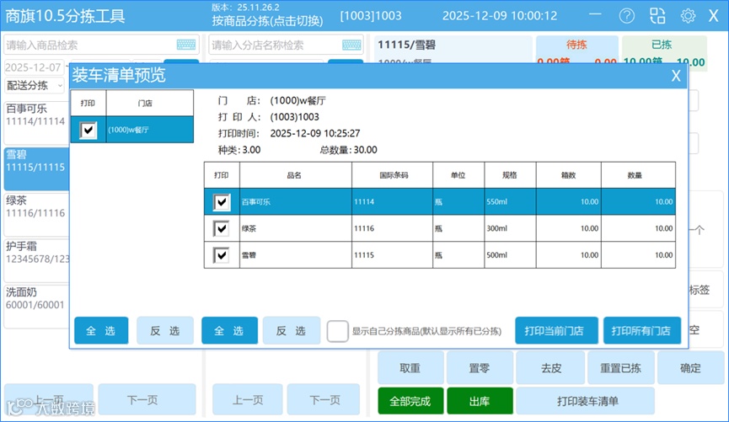Click the switch layout icon in title bar
This screenshot has height=422, width=729.
[x=657, y=16]
